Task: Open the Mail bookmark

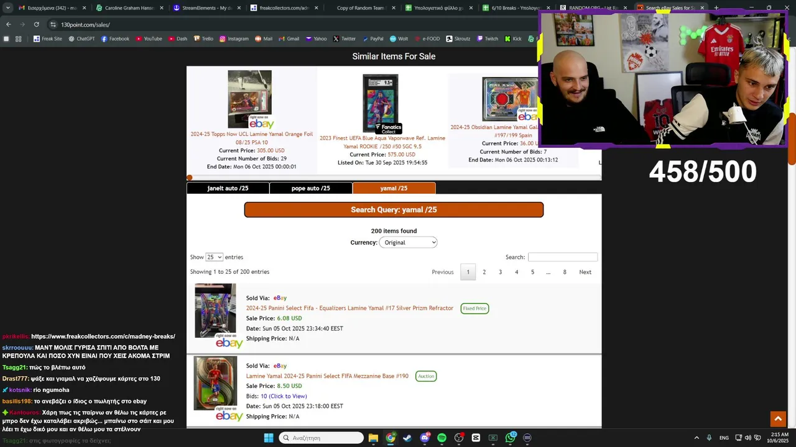Action: point(263,38)
